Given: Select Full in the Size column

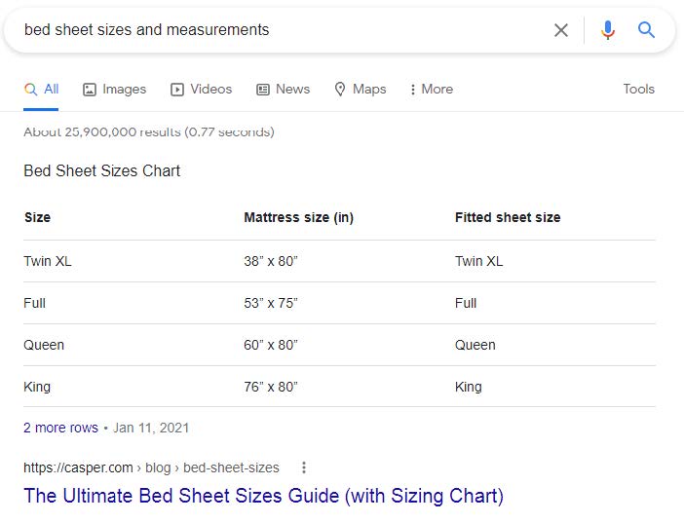Looking at the screenshot, I should pyautogui.click(x=34, y=303).
